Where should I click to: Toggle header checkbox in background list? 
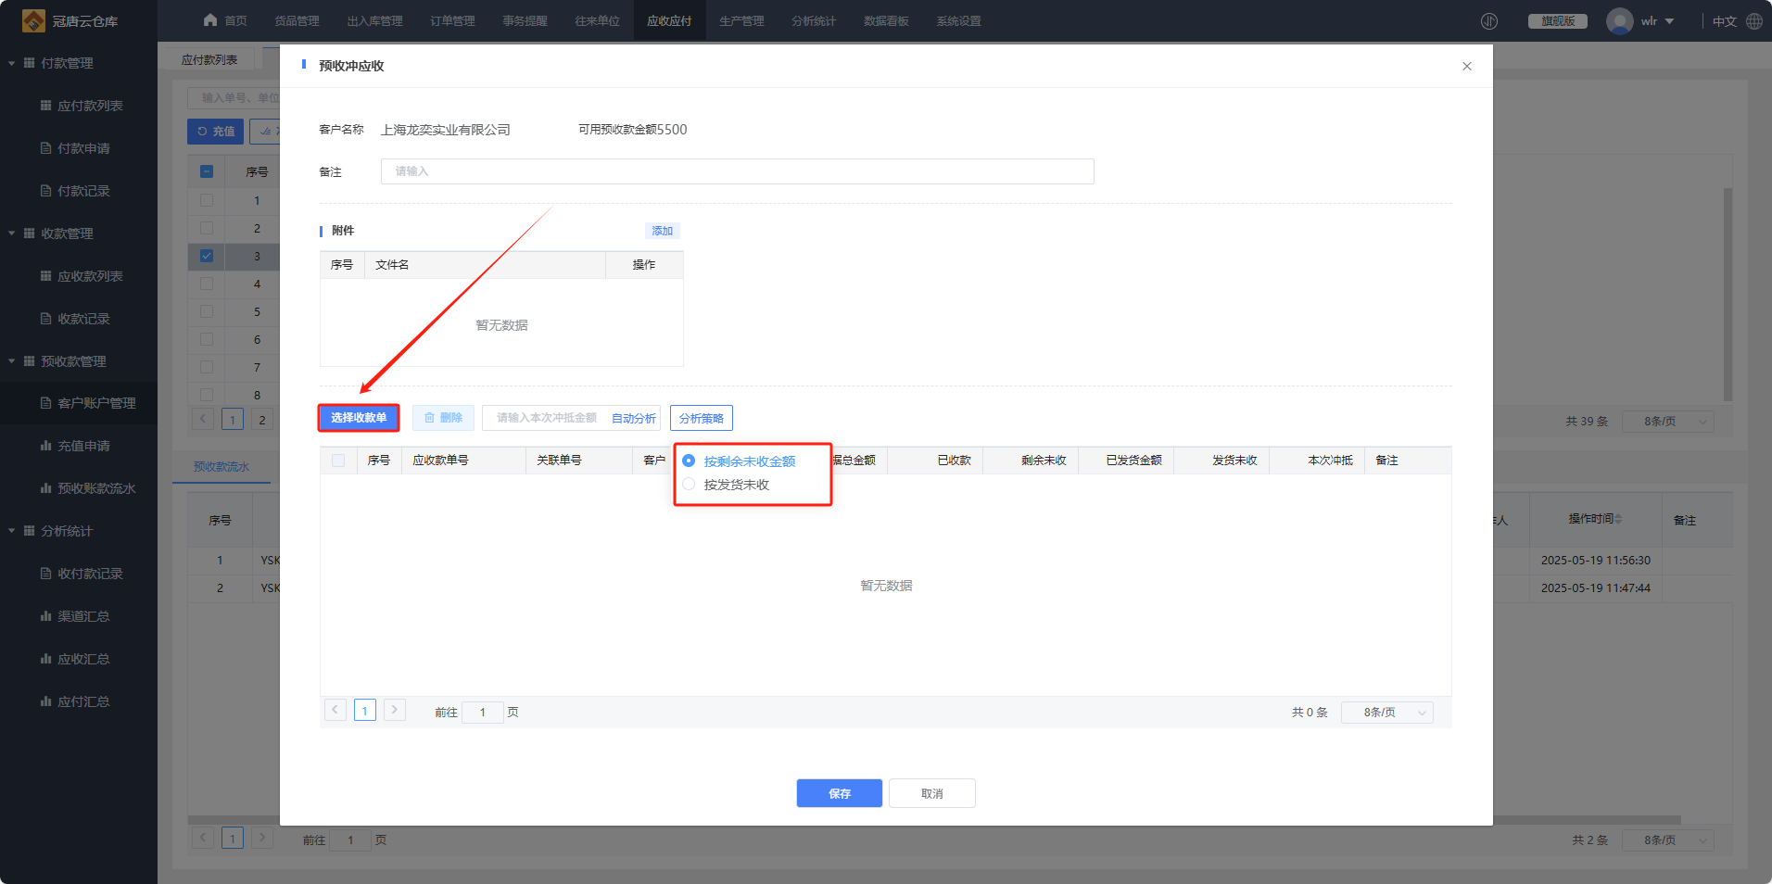(207, 171)
